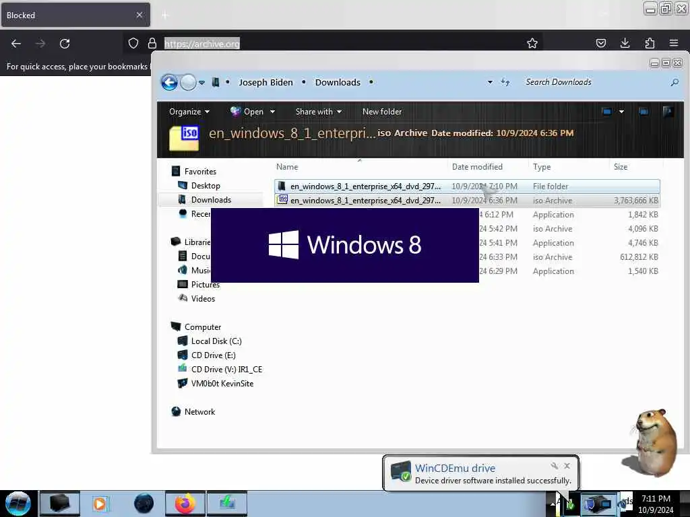Viewport: 690px width, 517px height.
Task: Open Firefox application hamburger menu
Action: (674, 43)
